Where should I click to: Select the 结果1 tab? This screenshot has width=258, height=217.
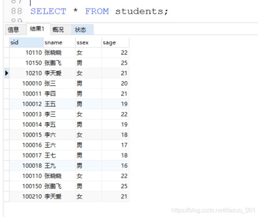pyautogui.click(x=39, y=29)
